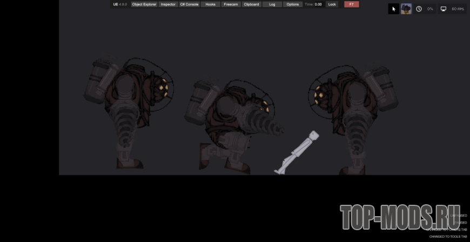470x242 pixels.
Task: Open the Log panel
Action: 272,4
